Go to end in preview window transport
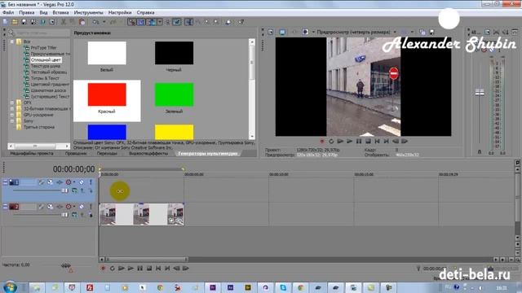This screenshot has height=293, width=522. click(386, 141)
